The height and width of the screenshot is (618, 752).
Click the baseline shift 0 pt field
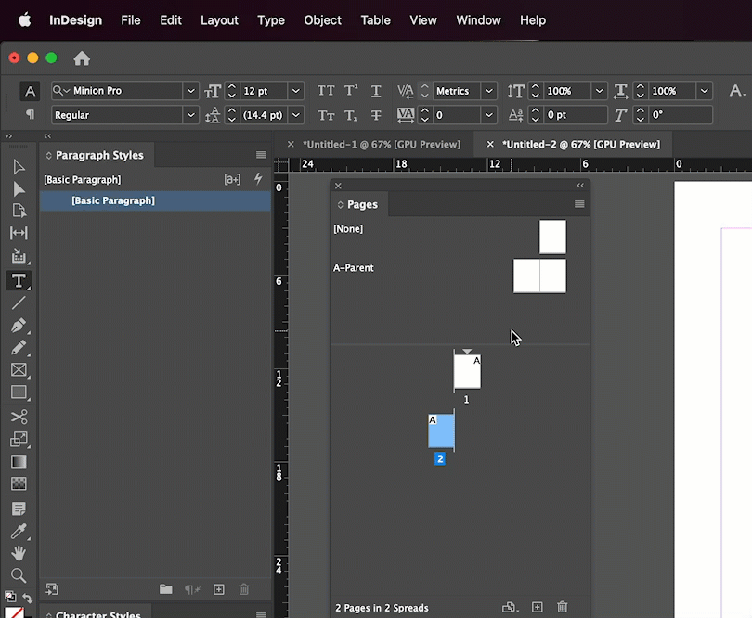point(575,115)
